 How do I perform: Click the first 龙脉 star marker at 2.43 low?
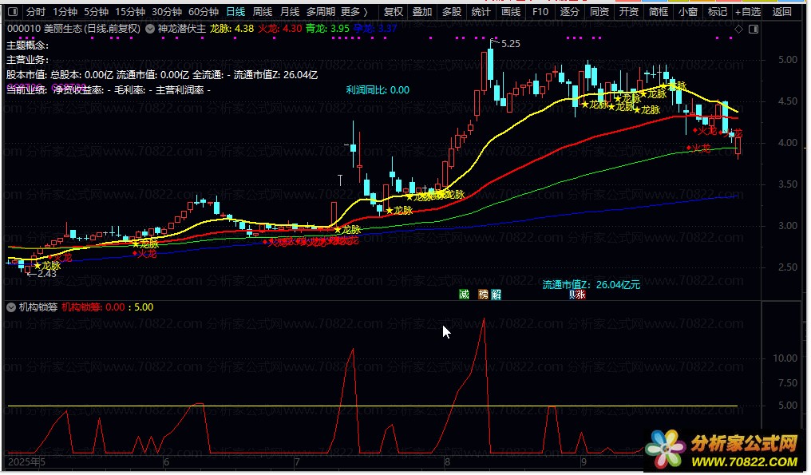click(37, 266)
